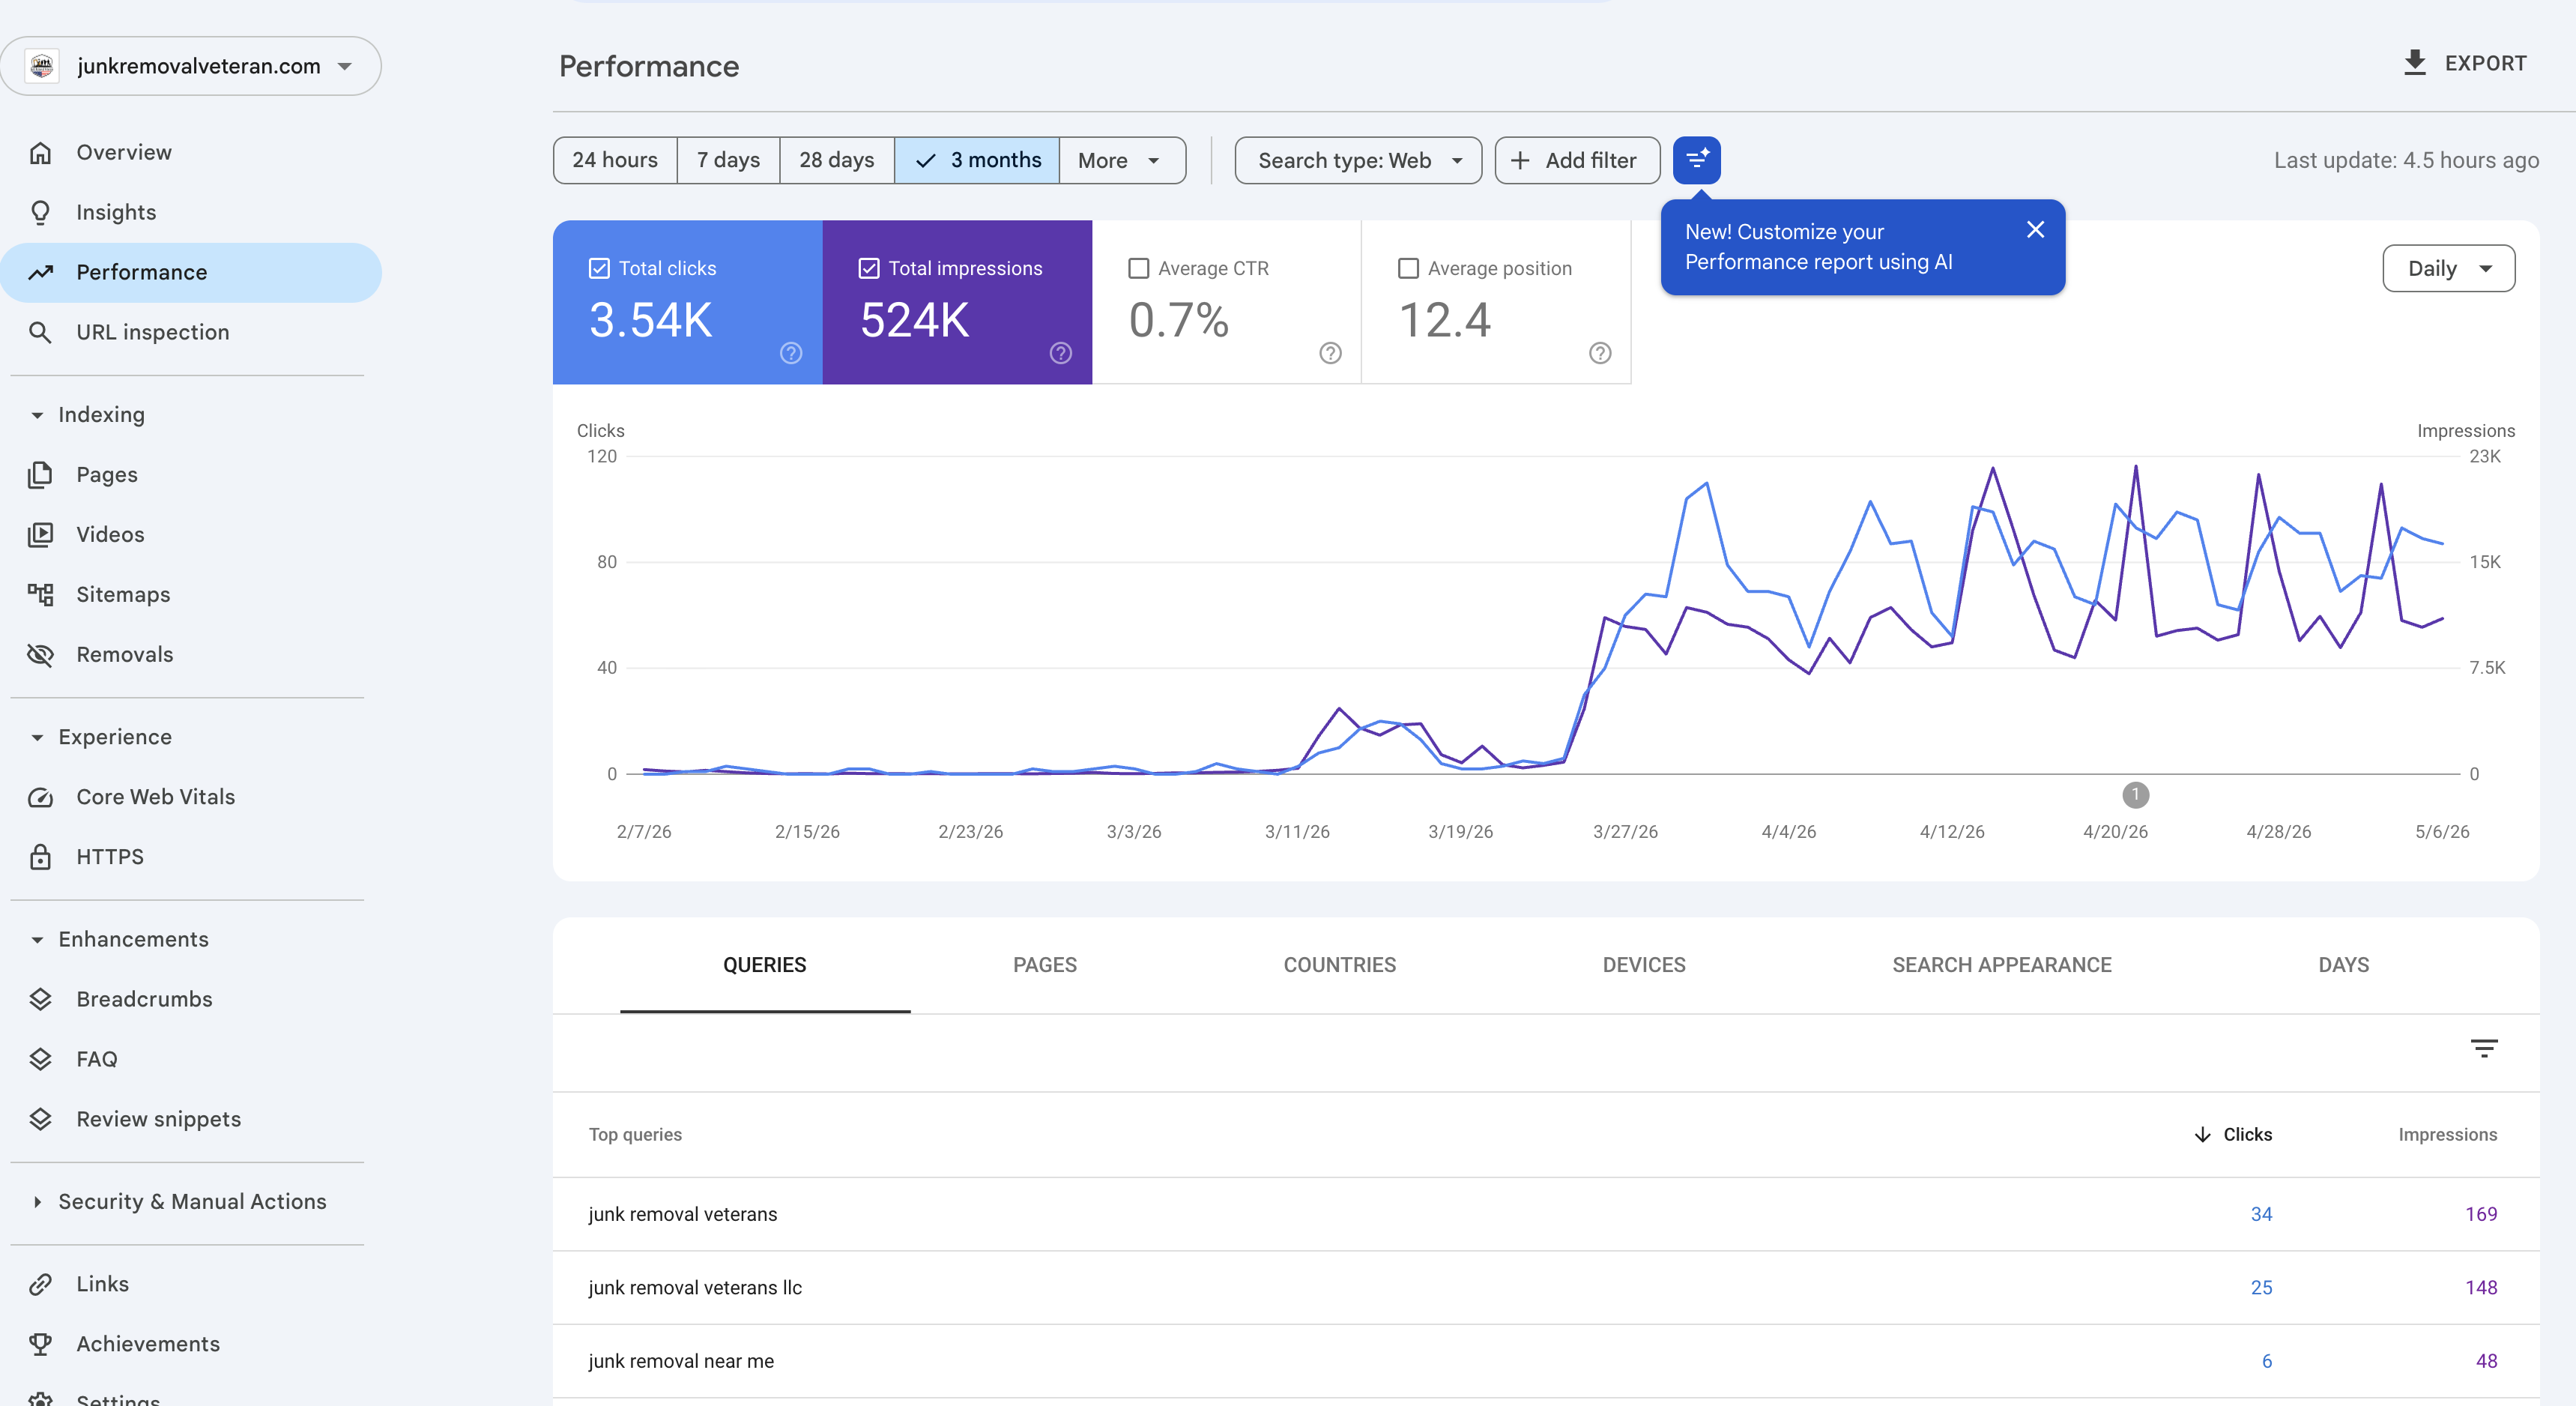Click the Add filter button
Viewport: 2576px width, 1406px height.
pos(1577,160)
